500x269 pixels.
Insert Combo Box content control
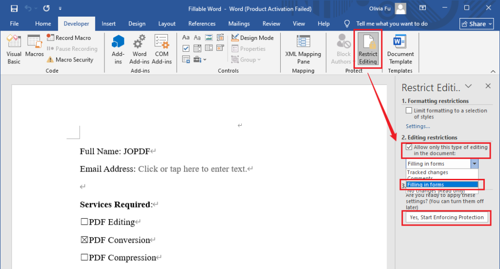pos(197,48)
